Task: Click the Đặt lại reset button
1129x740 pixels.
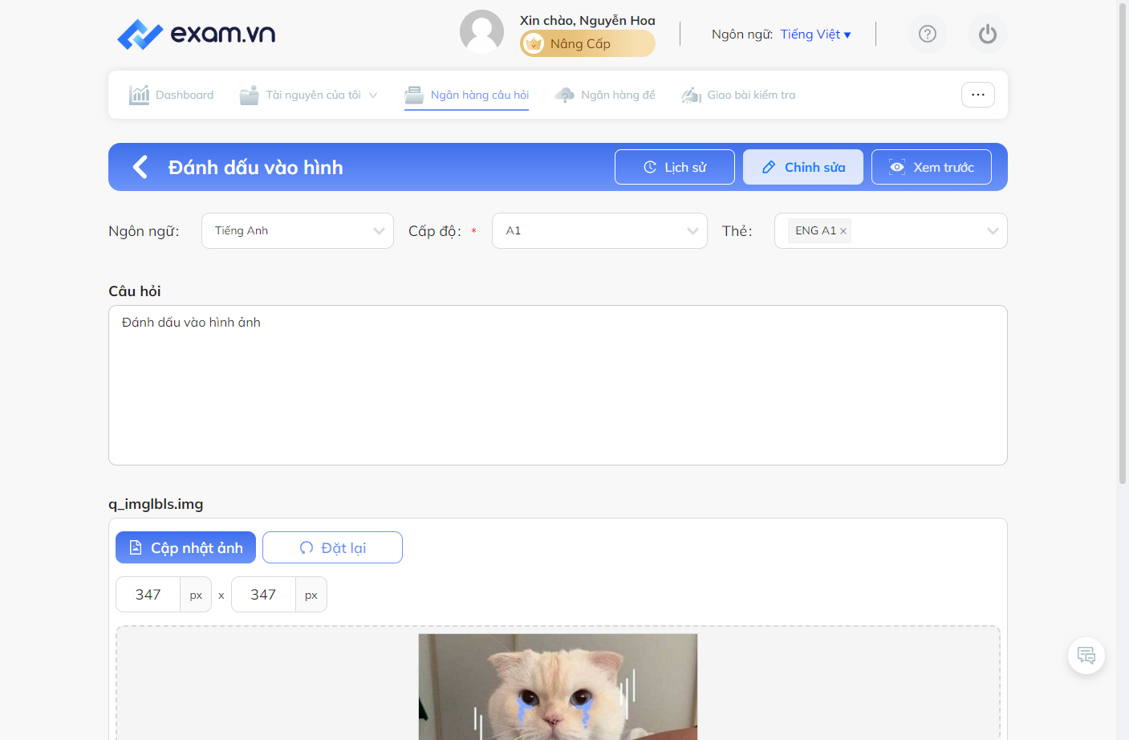Action: tap(332, 547)
